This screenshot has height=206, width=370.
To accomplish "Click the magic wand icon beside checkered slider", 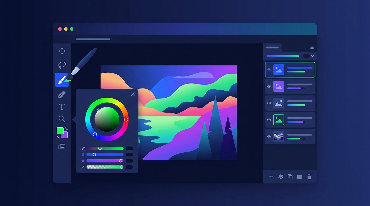I will point(83,167).
